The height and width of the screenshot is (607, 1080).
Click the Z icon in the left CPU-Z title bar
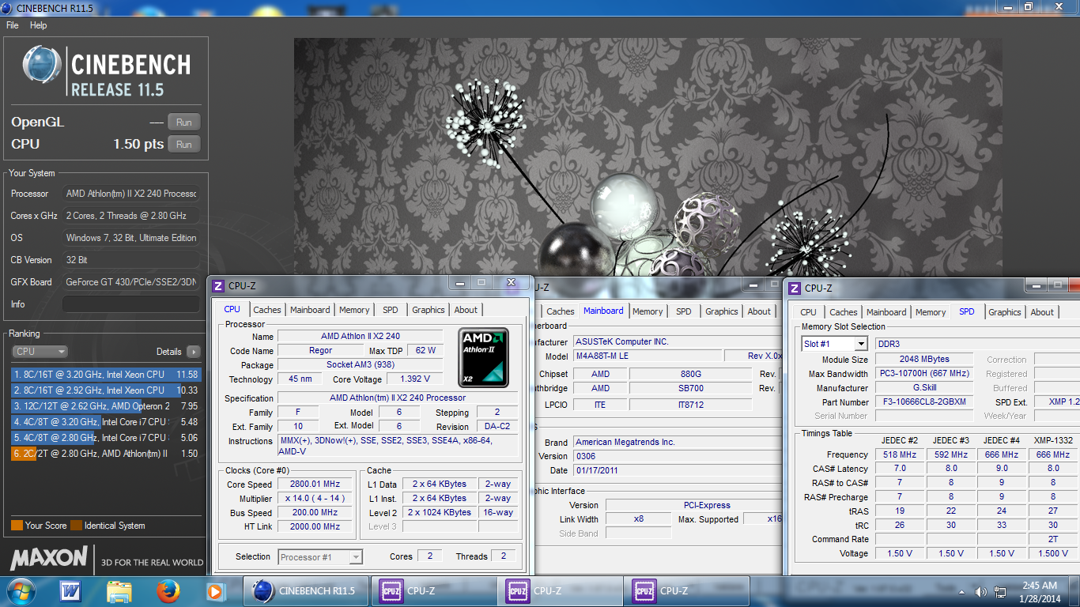[x=218, y=285]
